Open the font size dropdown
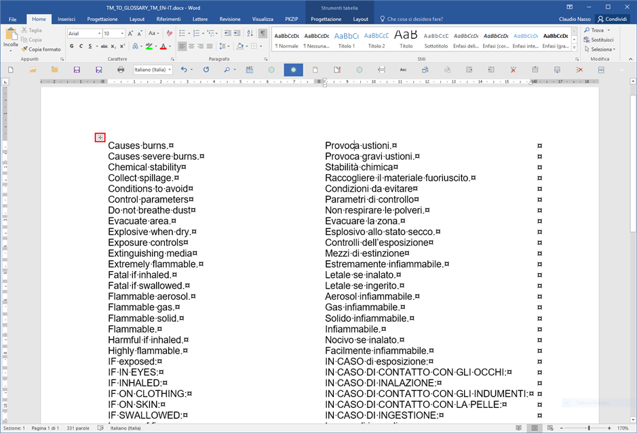This screenshot has width=637, height=433. (122, 34)
